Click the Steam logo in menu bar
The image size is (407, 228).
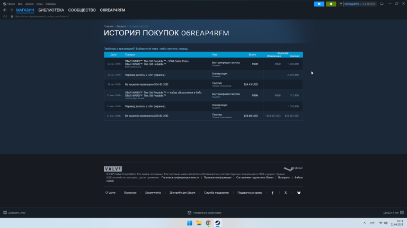pos(4,4)
